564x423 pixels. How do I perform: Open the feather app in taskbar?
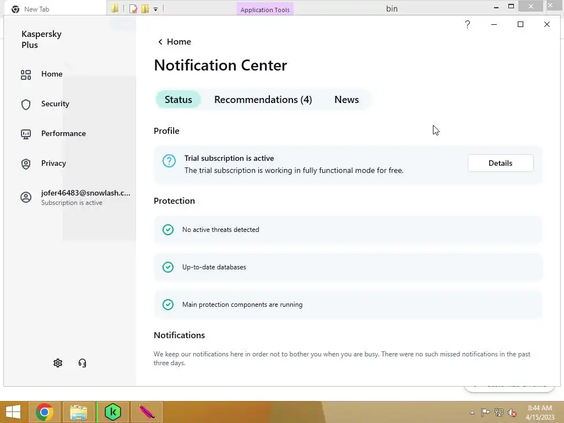(x=147, y=412)
